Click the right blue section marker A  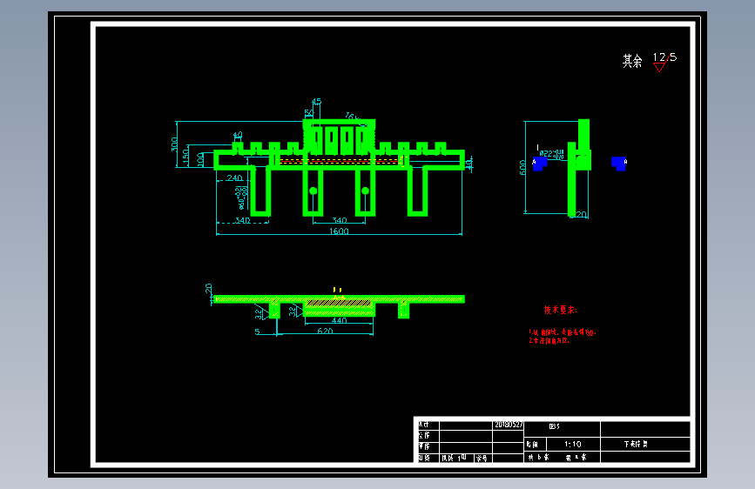[x=619, y=164]
